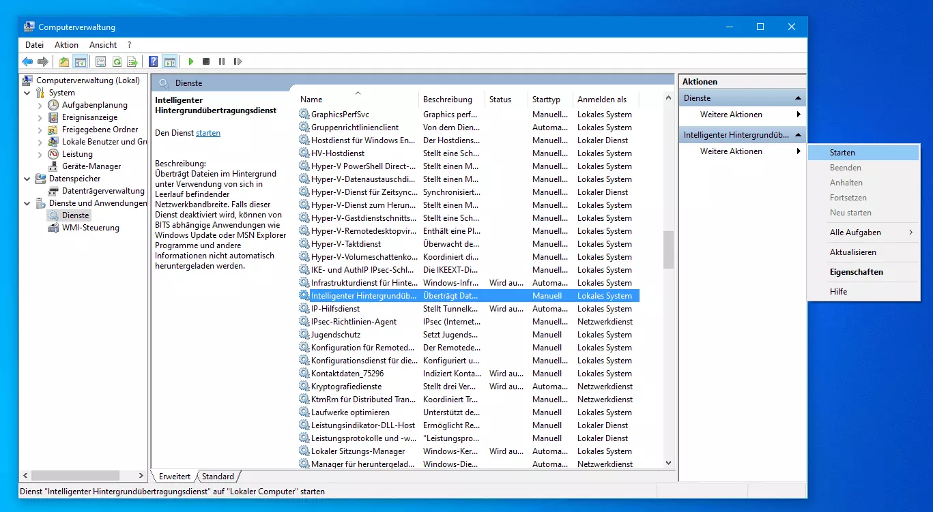
Task: Sort by the Beschreibung column header
Action: [x=451, y=100]
